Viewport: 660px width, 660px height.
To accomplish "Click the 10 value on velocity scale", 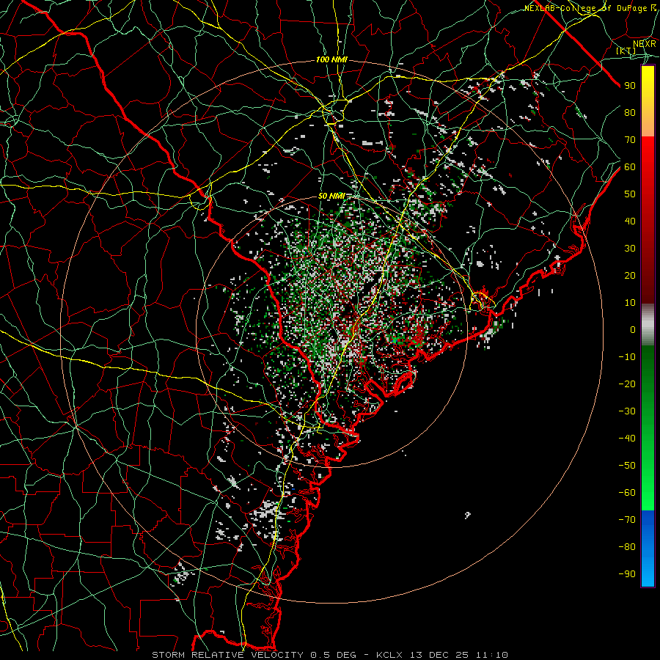I will click(630, 303).
